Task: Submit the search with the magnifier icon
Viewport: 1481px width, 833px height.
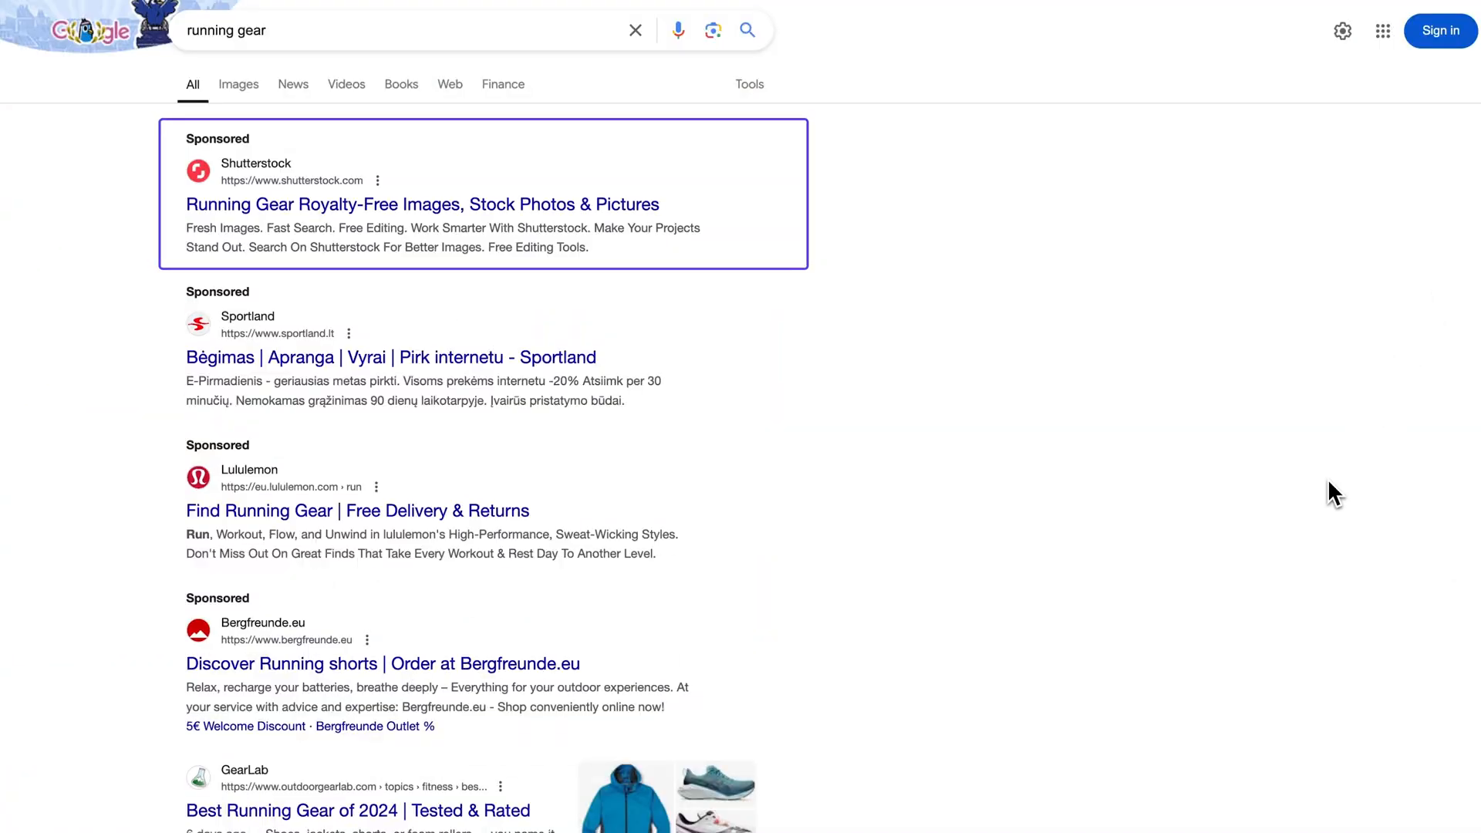Action: (x=747, y=30)
